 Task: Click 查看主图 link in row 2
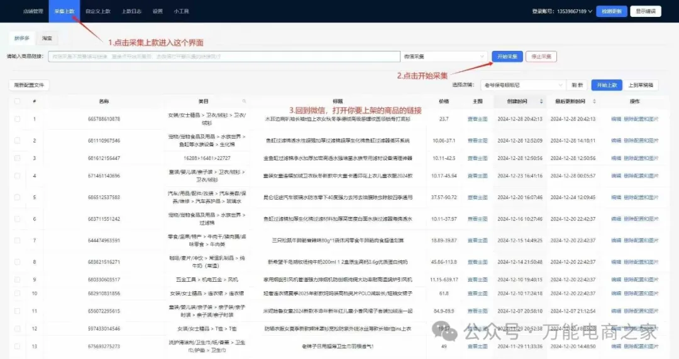click(477, 141)
